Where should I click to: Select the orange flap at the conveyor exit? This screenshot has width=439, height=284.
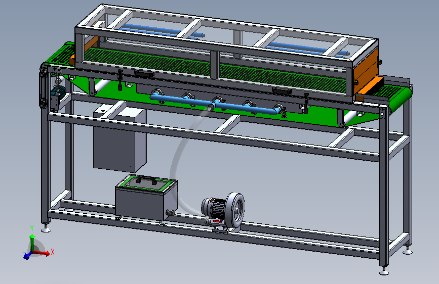tap(370, 86)
